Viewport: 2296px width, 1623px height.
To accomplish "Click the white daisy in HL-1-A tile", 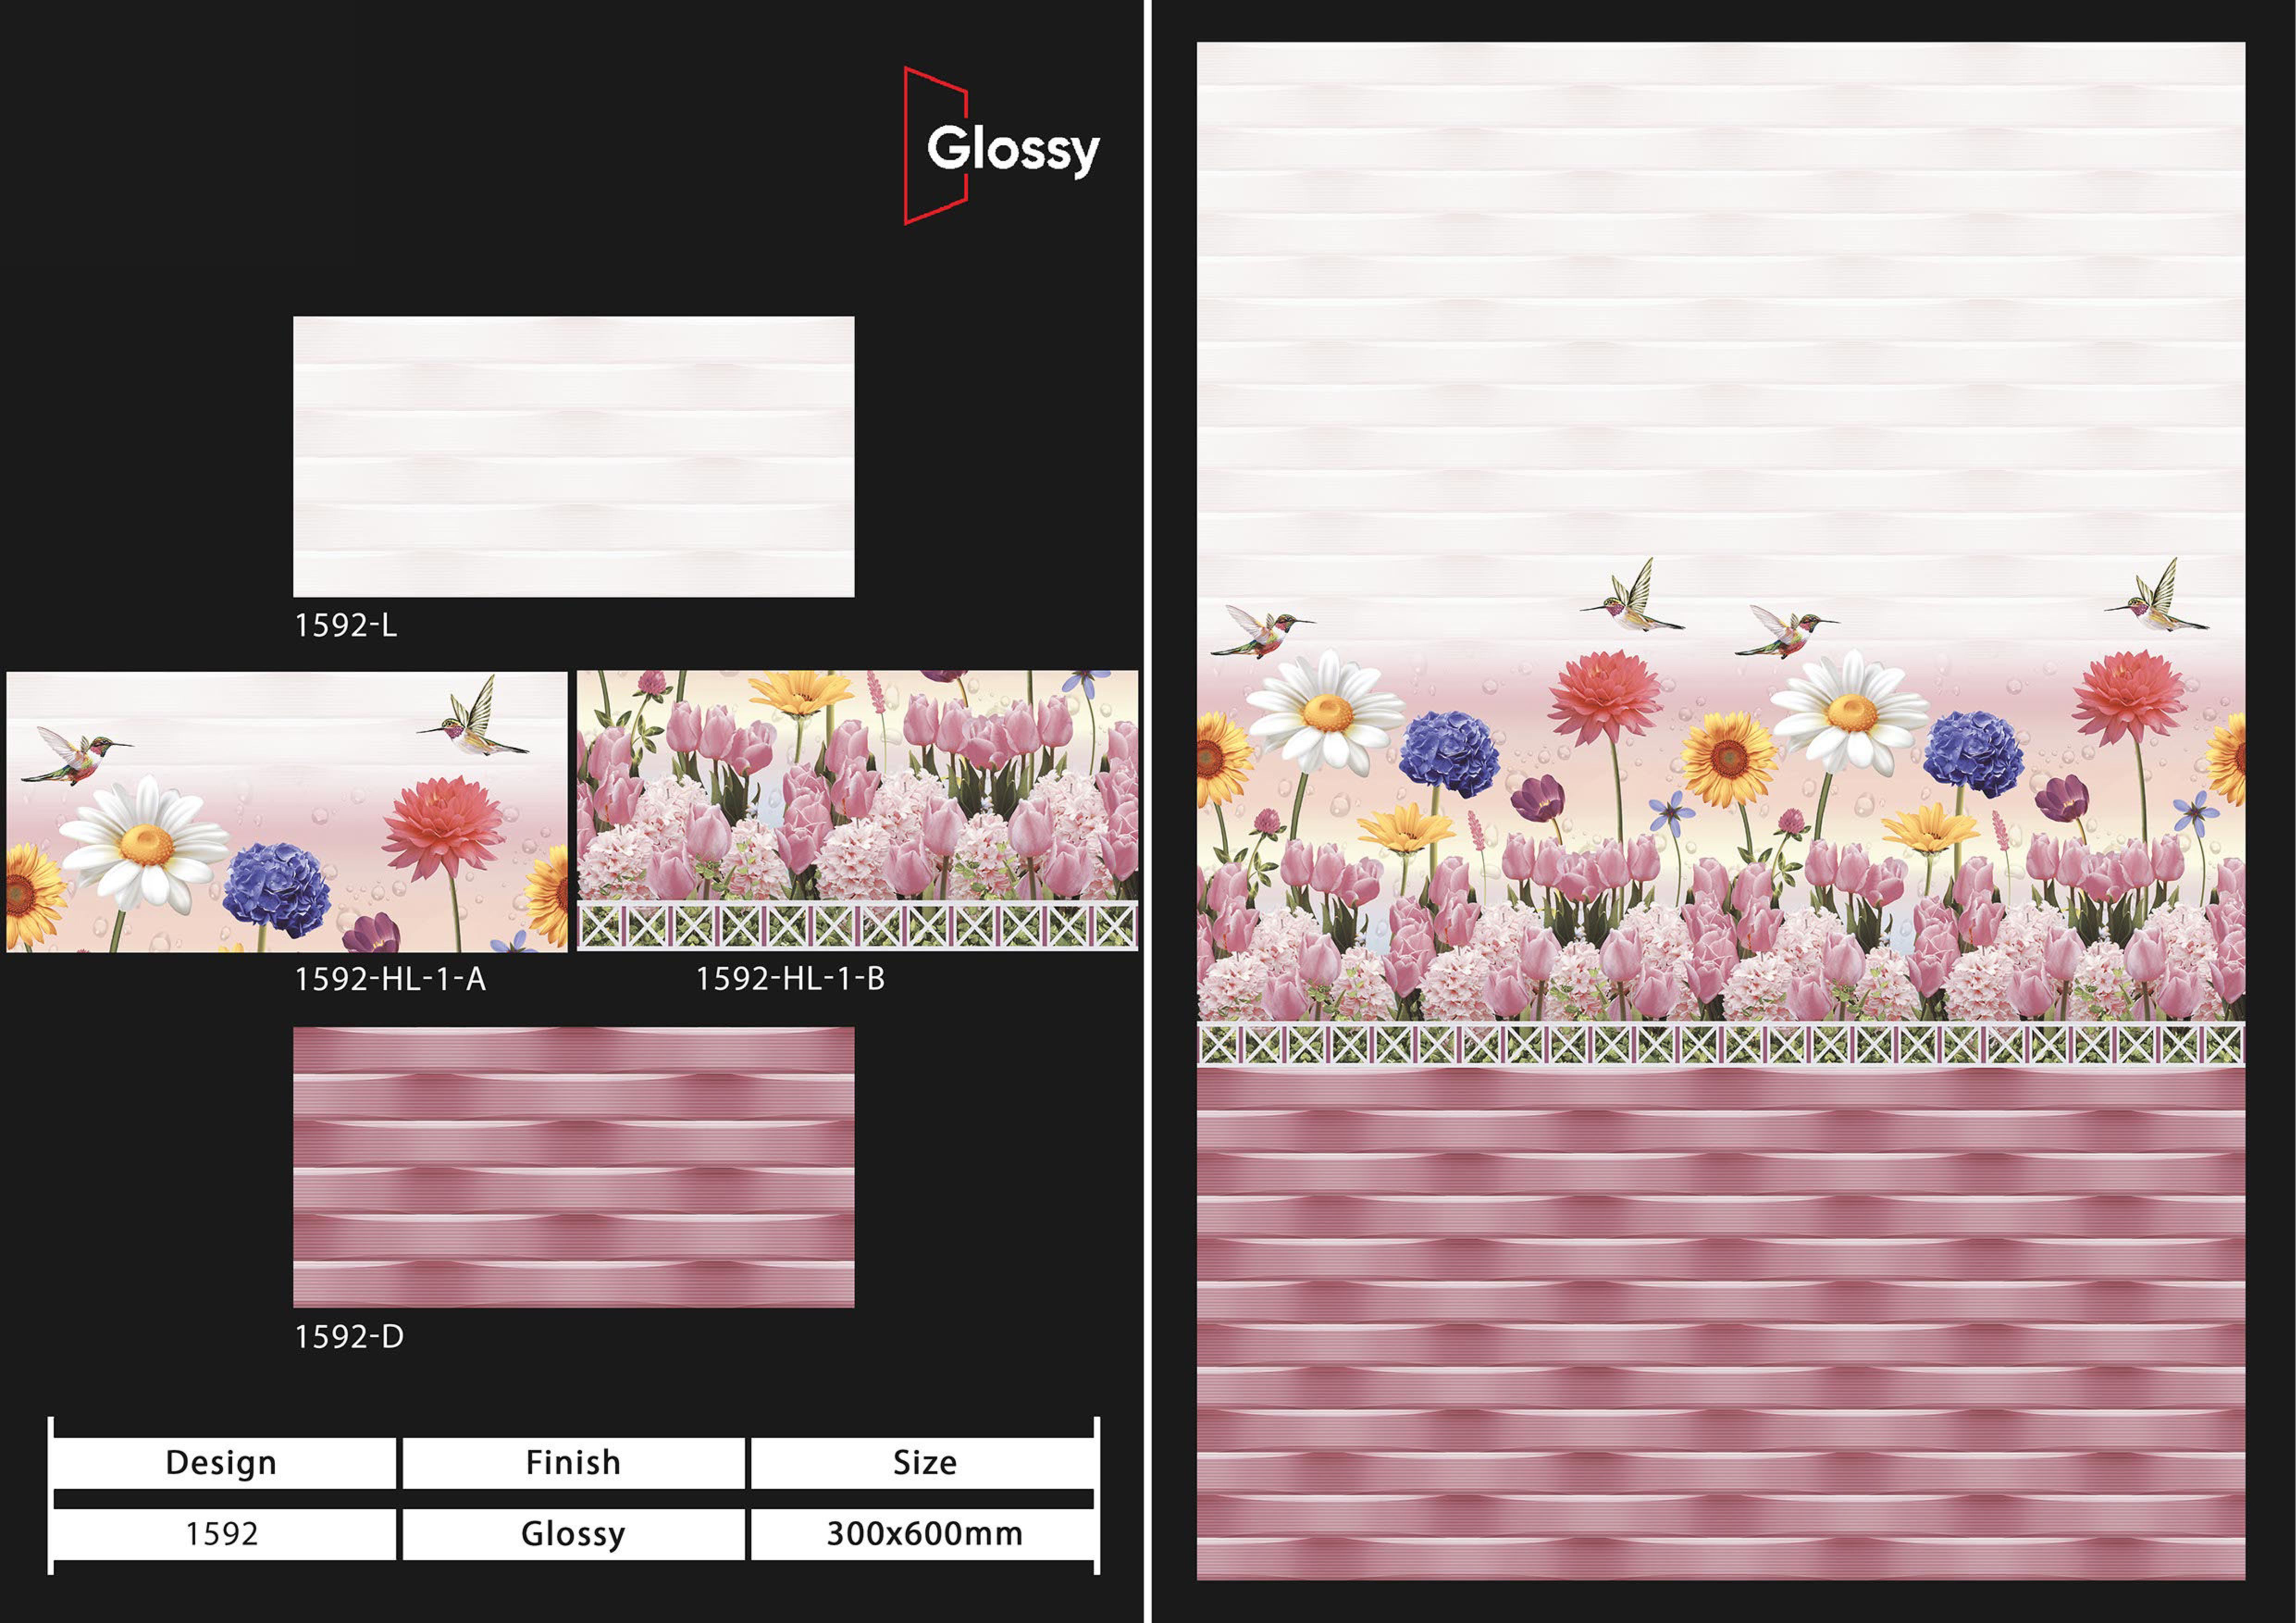I will point(146,845).
